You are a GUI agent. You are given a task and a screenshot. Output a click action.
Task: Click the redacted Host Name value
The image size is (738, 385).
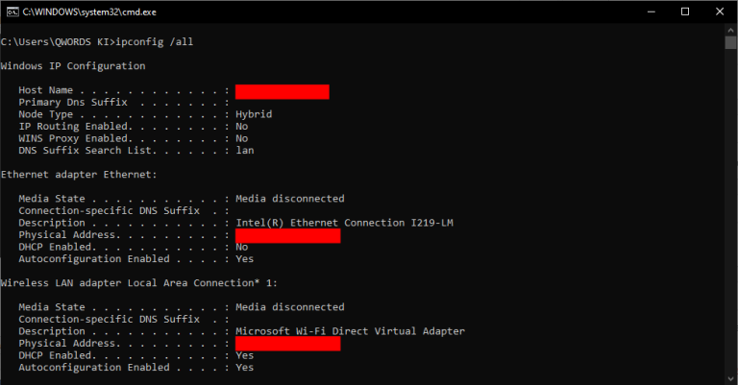point(282,91)
